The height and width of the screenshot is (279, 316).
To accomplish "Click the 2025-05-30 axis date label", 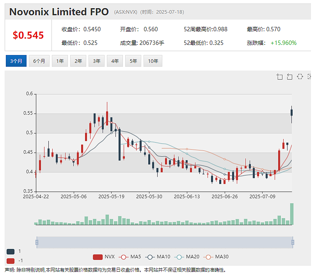I will point(149,197).
